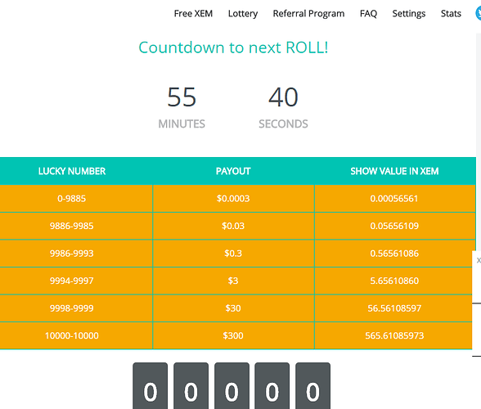Click the first roll digit tile
Viewport: 481px width, 409px height.
pyautogui.click(x=151, y=385)
